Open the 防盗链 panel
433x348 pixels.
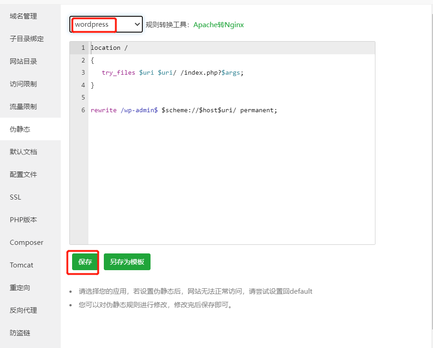[x=19, y=333]
